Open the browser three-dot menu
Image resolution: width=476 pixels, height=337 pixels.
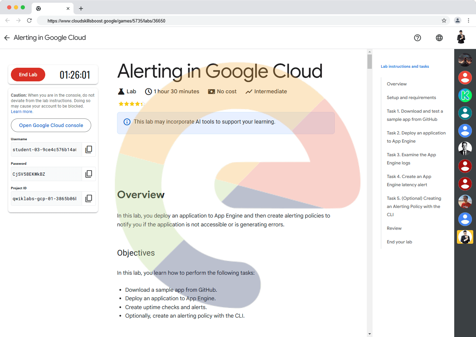coord(469,21)
